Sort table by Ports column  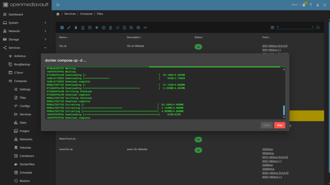(266, 37)
